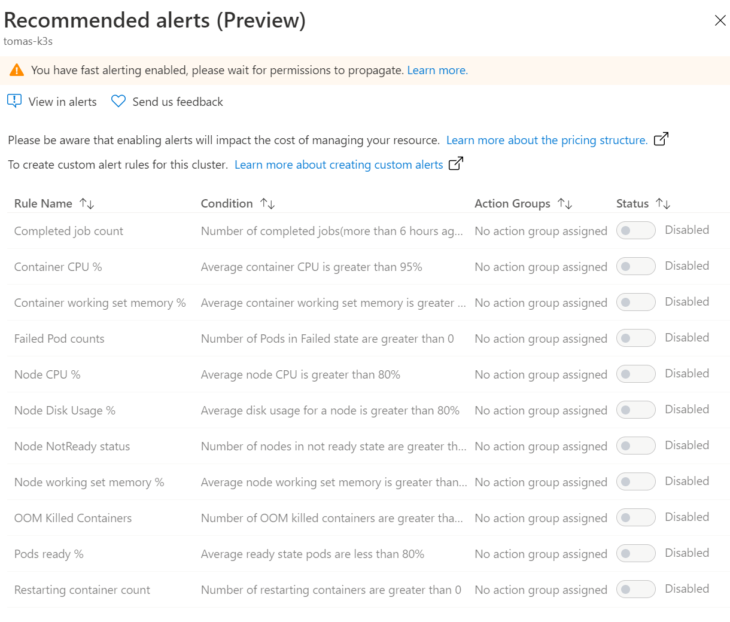Sort by Action Groups using arrows icon
The image size is (730, 622).
(x=565, y=204)
